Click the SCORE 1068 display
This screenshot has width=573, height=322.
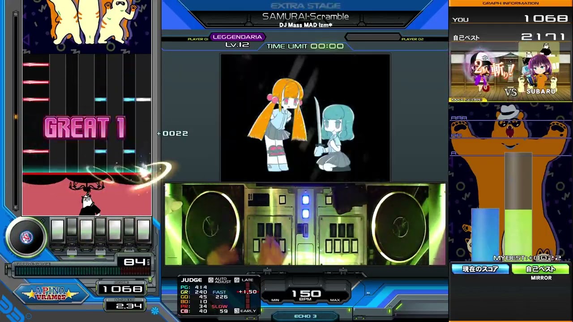pyautogui.click(x=122, y=289)
